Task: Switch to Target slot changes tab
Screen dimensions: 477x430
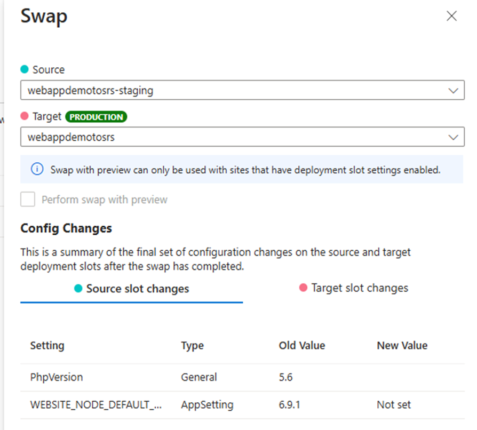Action: coord(354,288)
